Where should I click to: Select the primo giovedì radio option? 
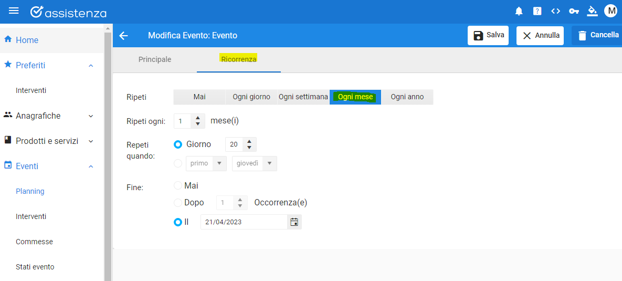coord(178,163)
